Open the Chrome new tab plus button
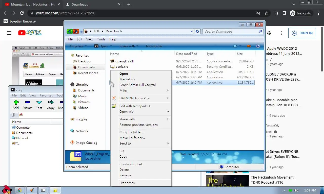This screenshot has width=324, height=194. coord(129,4)
